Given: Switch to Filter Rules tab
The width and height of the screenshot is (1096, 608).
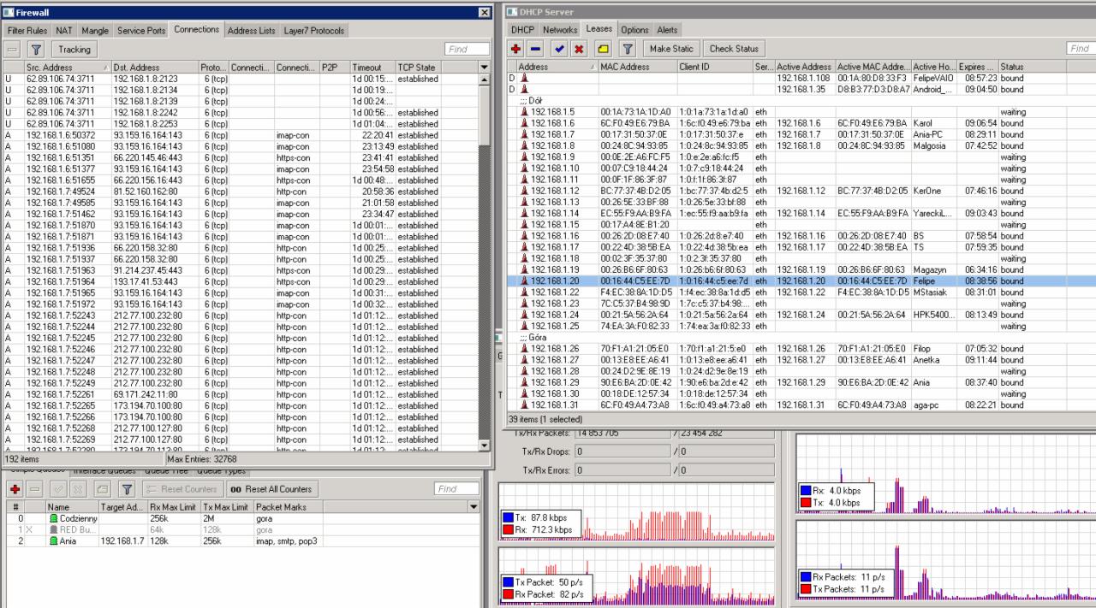Looking at the screenshot, I should coord(27,31).
